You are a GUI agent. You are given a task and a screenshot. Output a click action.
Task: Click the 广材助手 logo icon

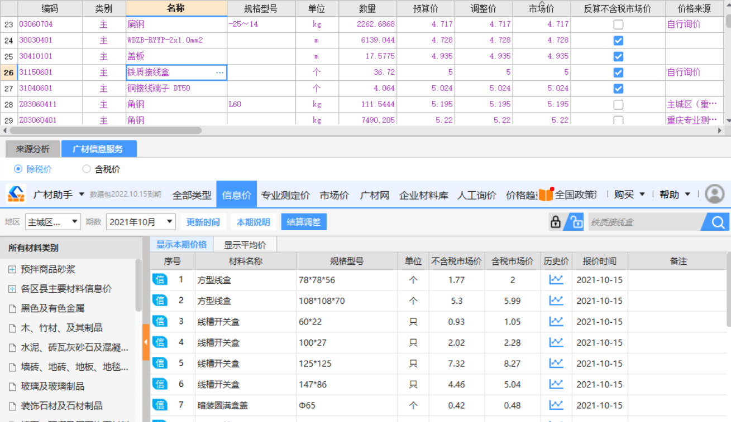click(16, 194)
